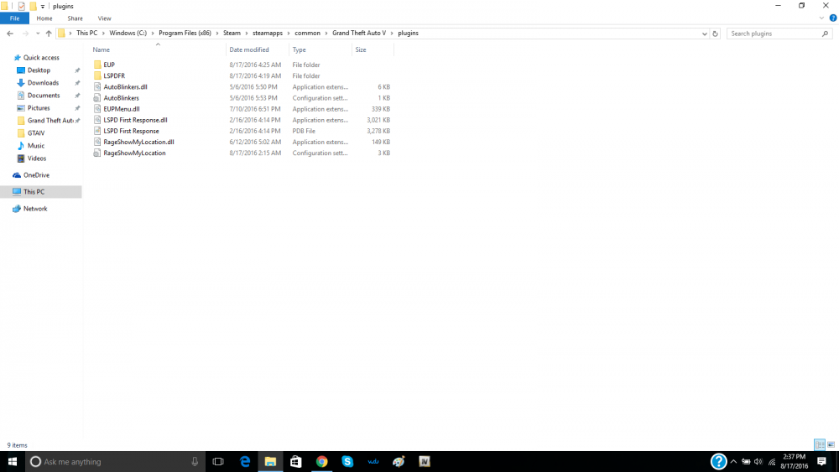Image resolution: width=839 pixels, height=472 pixels.
Task: Open Quick access in navigation pane
Action: (41, 58)
